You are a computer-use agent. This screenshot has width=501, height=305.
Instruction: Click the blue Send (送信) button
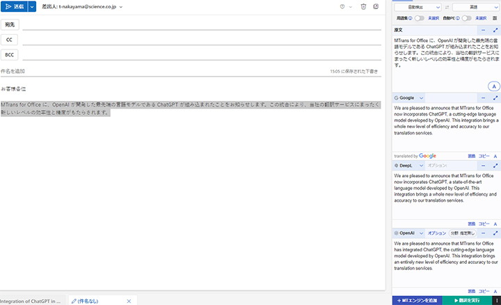(x=14, y=6)
